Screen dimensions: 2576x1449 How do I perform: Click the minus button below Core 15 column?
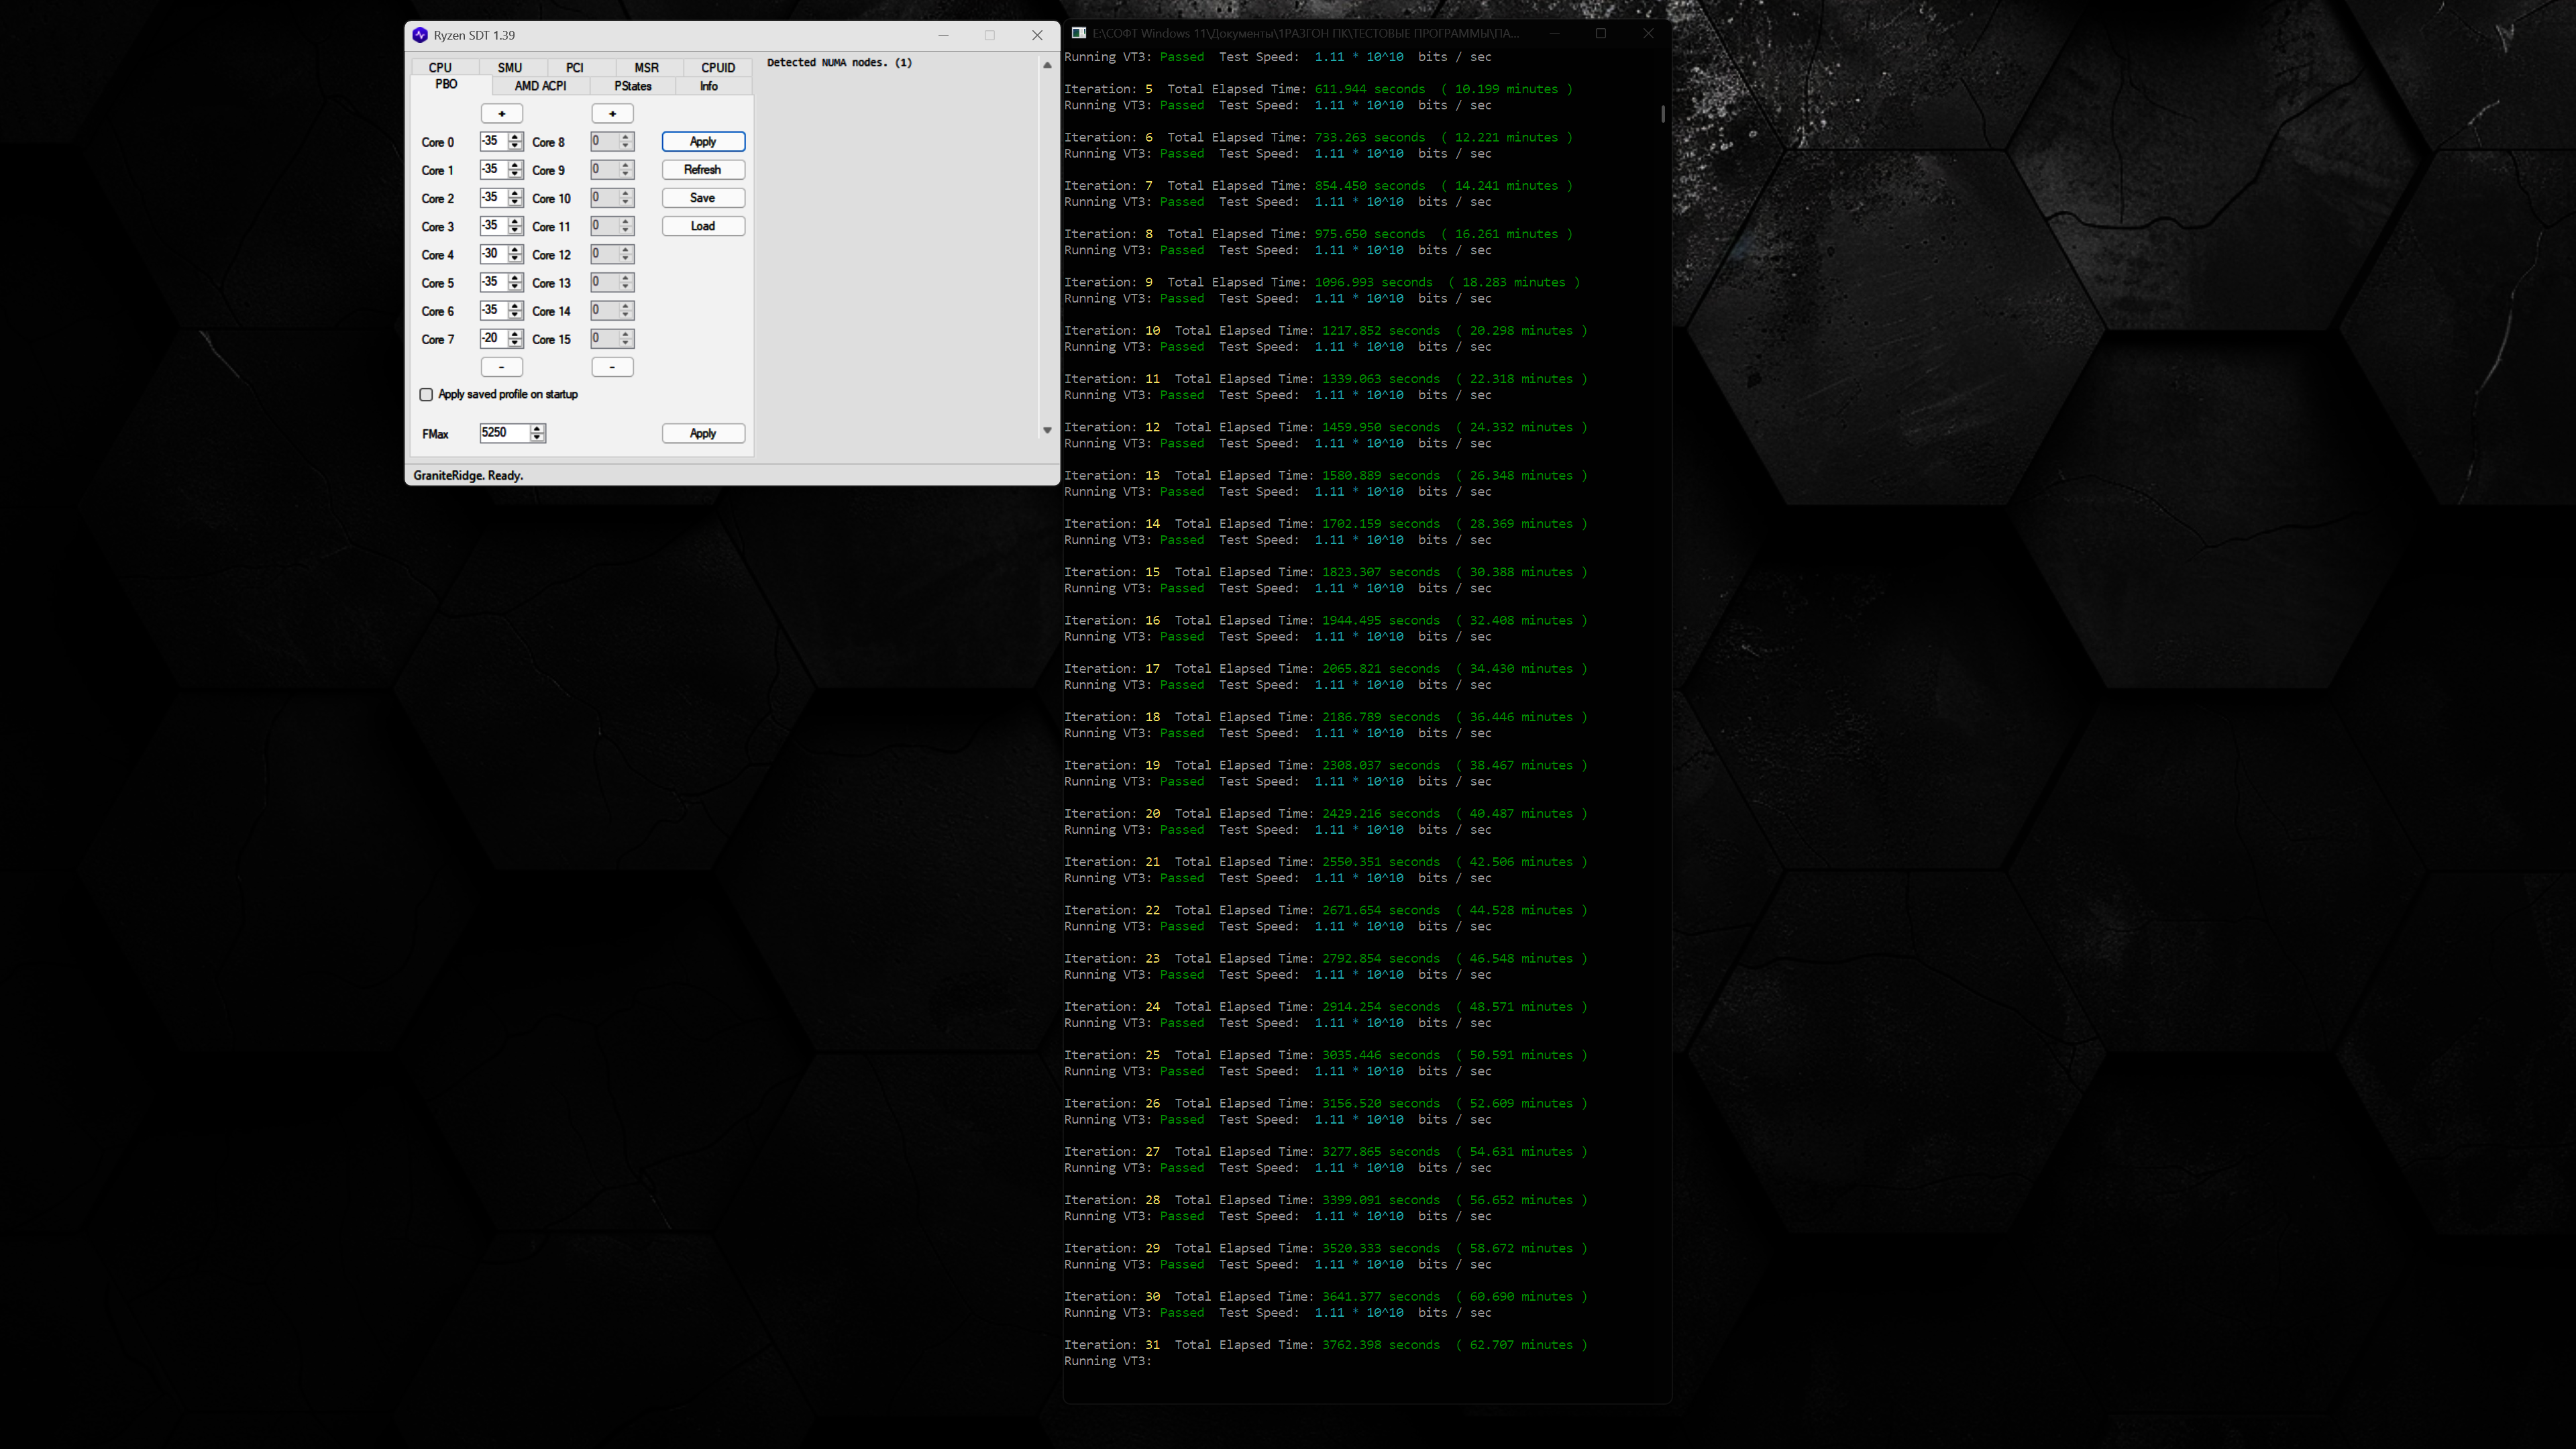pos(612,367)
